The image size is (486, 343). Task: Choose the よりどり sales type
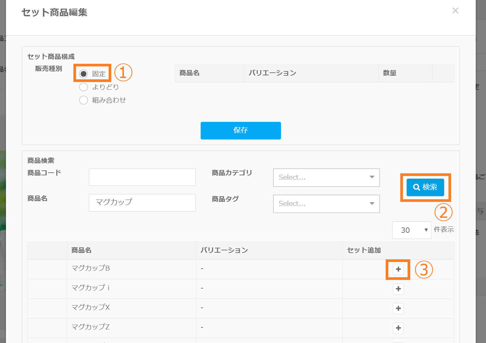tap(84, 87)
